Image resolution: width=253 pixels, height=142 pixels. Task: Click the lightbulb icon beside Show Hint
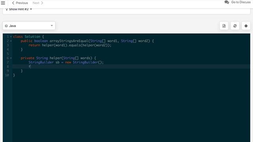[x=7, y=9]
